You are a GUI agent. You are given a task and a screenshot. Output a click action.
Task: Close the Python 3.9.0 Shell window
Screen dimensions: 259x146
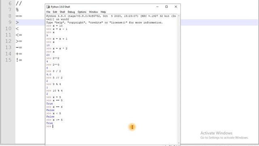[176, 6]
